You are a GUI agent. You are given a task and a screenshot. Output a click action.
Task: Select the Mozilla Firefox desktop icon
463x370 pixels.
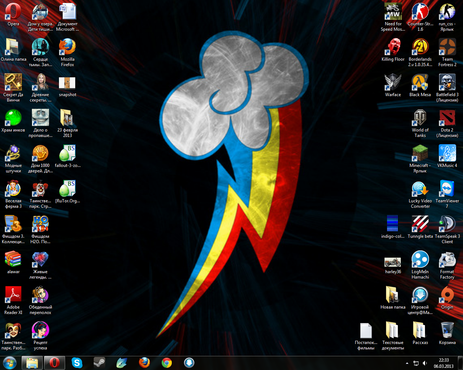point(67,52)
